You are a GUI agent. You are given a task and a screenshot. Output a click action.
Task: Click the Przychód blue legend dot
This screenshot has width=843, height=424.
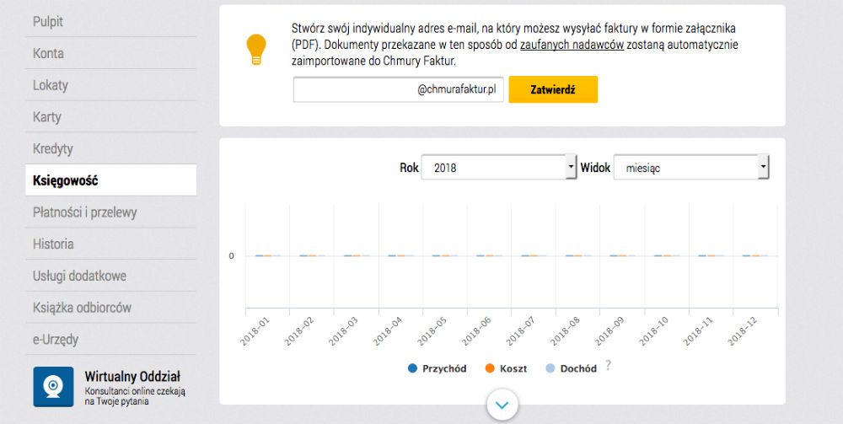412,368
